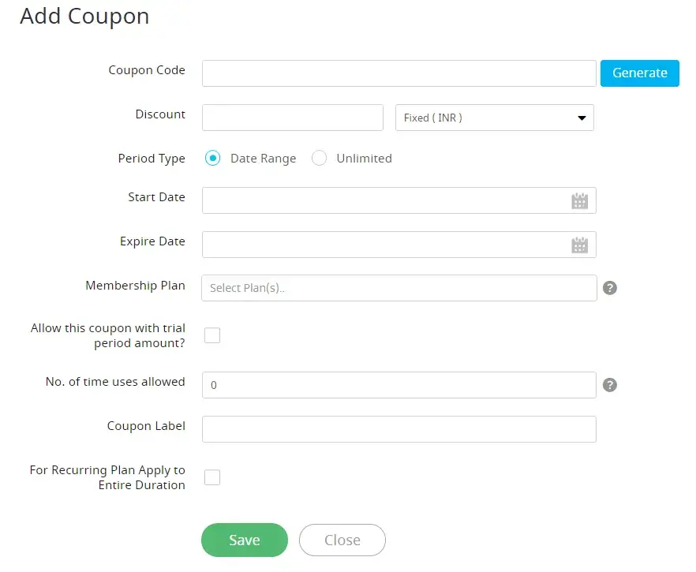Save the new coupon
Viewport: 696px width, 572px height.
coord(245,540)
